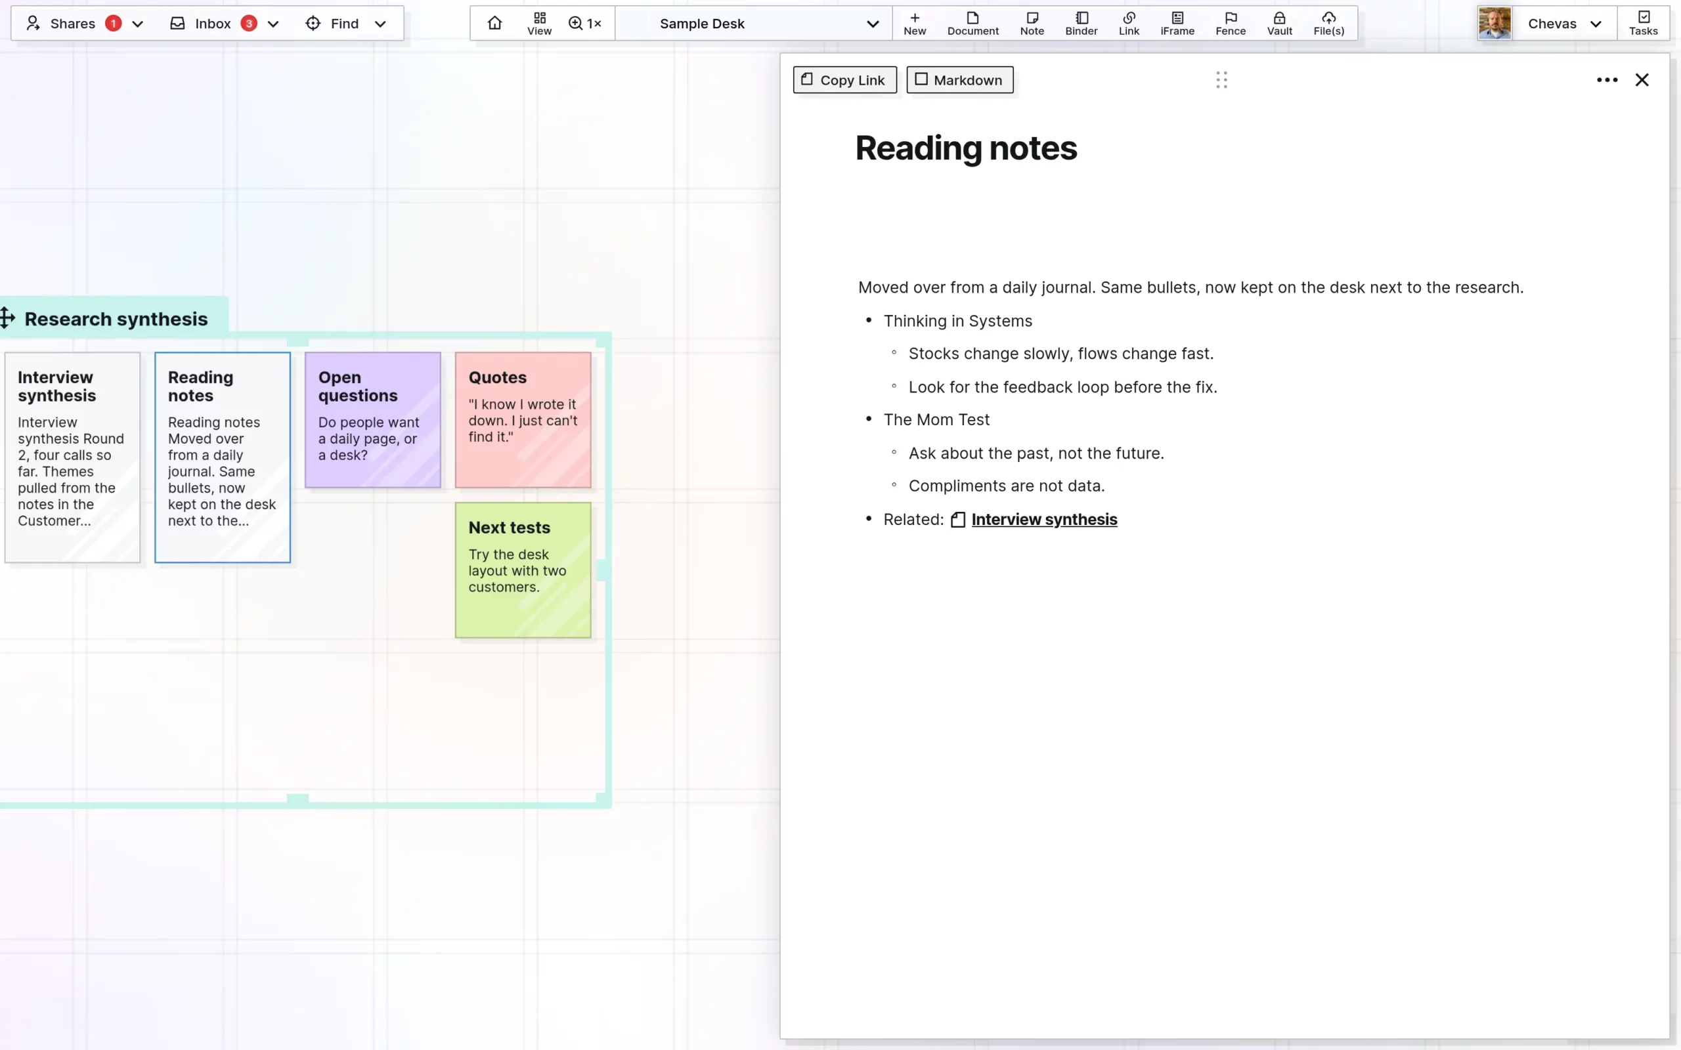Expand the Inbox dropdown
The image size is (1681, 1050).
point(273,24)
